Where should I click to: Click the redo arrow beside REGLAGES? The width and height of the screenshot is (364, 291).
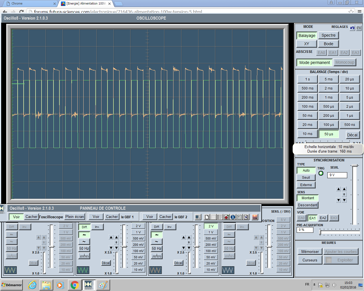359,28
